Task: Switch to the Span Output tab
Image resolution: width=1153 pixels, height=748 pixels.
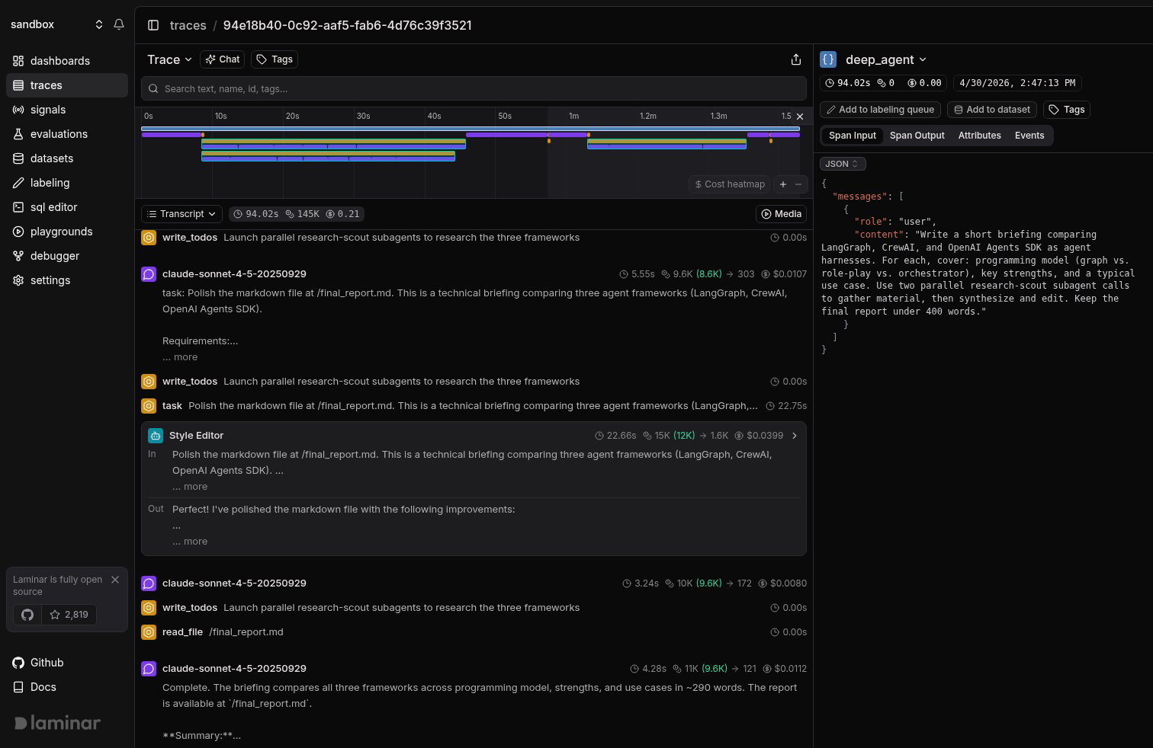Action: tap(917, 136)
